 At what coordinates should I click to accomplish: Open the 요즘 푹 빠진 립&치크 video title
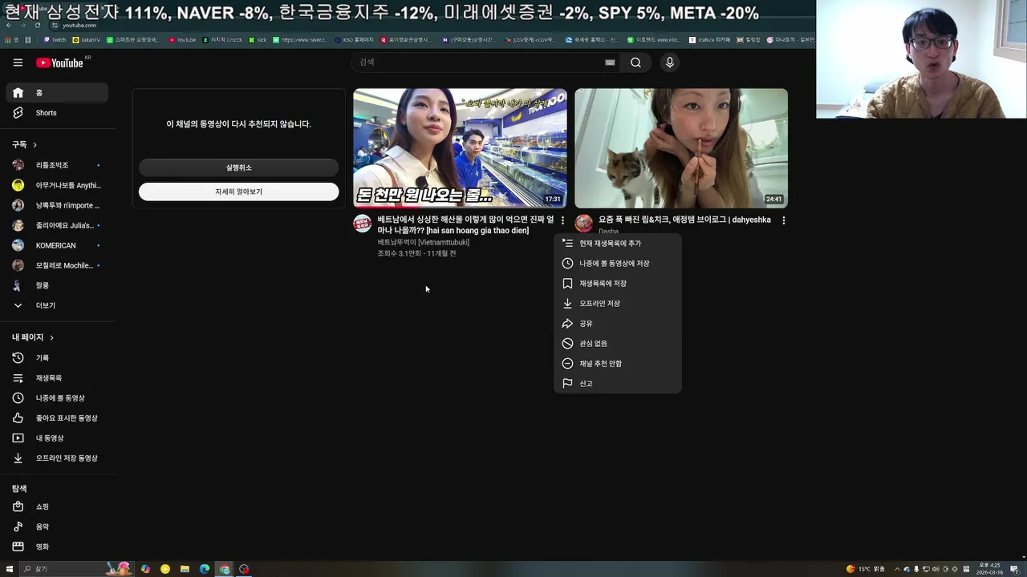click(x=684, y=220)
